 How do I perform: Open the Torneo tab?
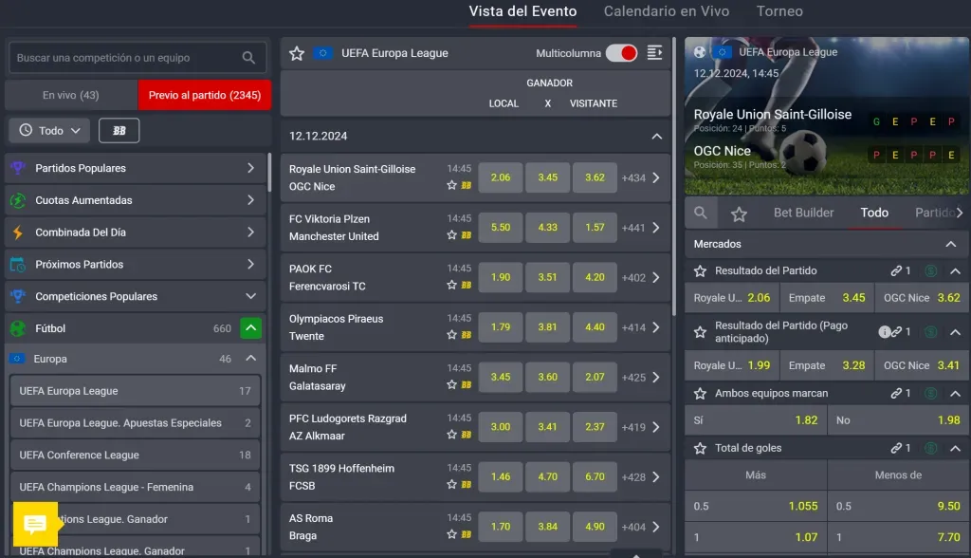pos(779,11)
